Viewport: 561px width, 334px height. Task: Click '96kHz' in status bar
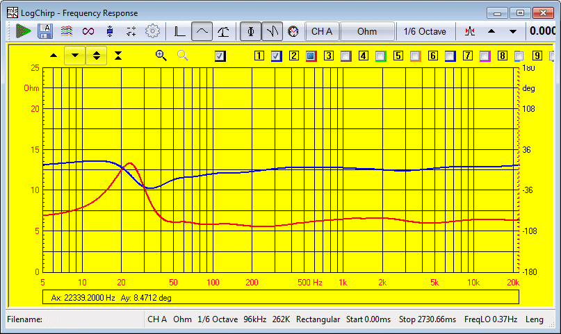tap(254, 319)
